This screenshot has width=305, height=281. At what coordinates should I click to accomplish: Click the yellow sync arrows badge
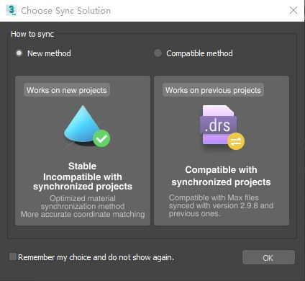tap(236, 141)
